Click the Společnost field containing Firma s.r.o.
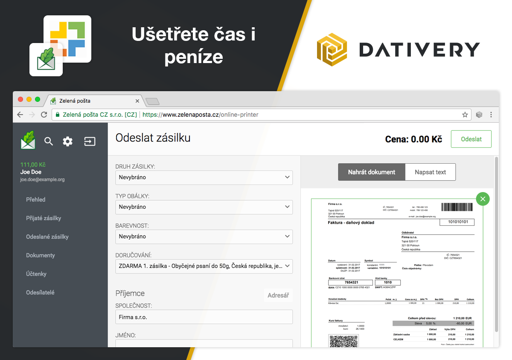Viewport: 512px width, 360px height. coord(204,317)
